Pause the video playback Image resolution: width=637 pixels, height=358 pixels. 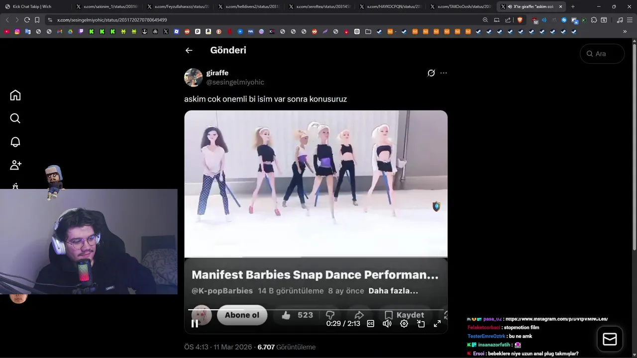coord(195,324)
